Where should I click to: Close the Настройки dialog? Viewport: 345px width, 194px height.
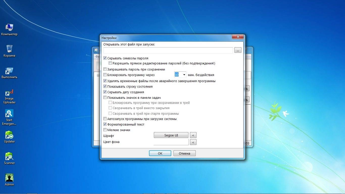(238, 37)
